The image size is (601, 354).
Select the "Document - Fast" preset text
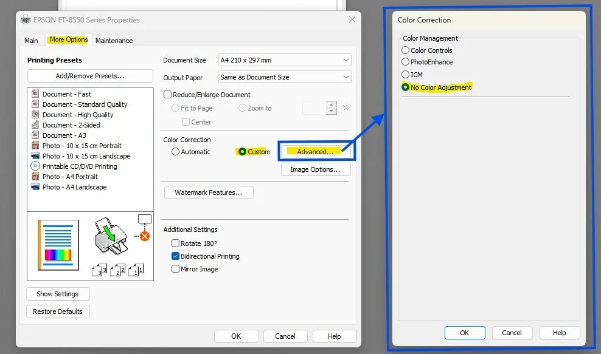(x=67, y=94)
